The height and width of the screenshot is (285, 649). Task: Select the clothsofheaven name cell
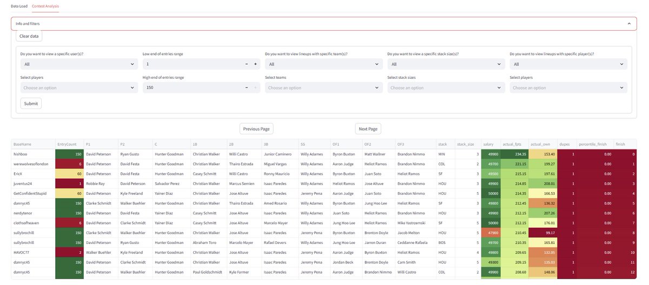(32, 223)
